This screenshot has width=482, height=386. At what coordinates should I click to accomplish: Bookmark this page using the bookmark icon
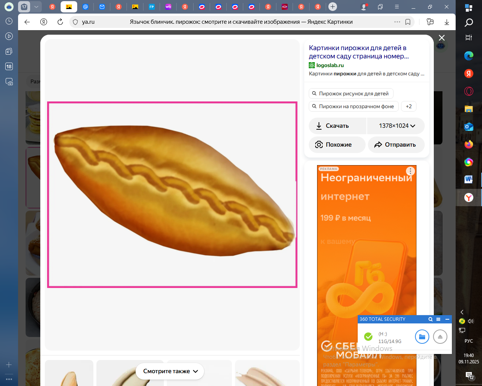(x=408, y=22)
